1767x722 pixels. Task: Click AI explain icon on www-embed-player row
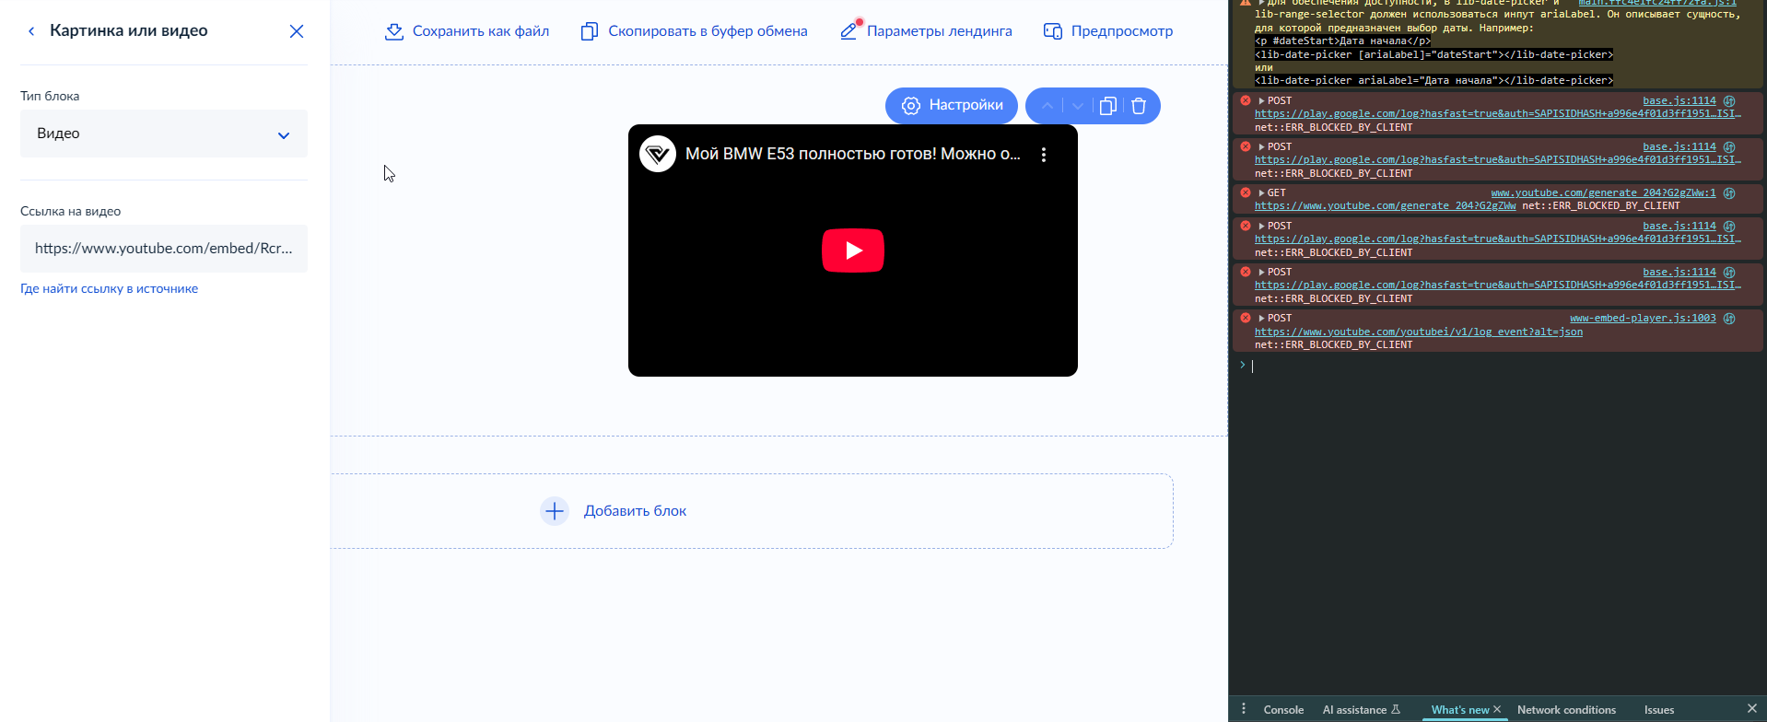pos(1729,319)
